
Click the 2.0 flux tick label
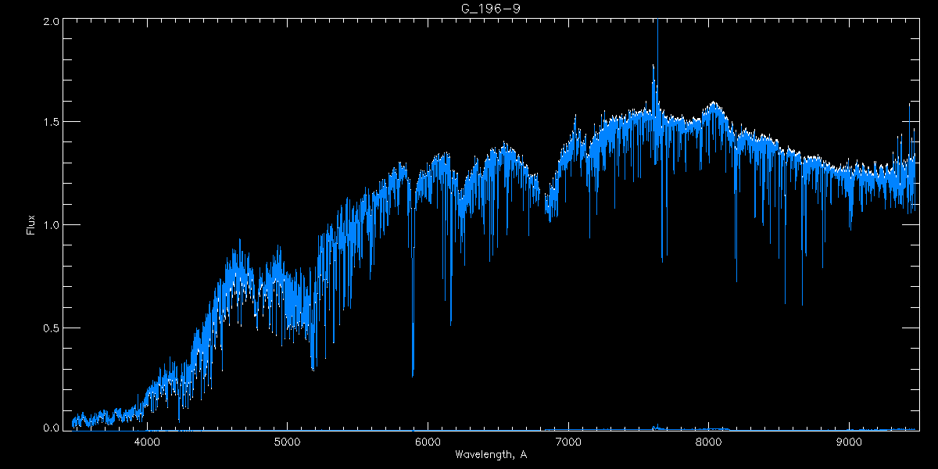(x=50, y=21)
